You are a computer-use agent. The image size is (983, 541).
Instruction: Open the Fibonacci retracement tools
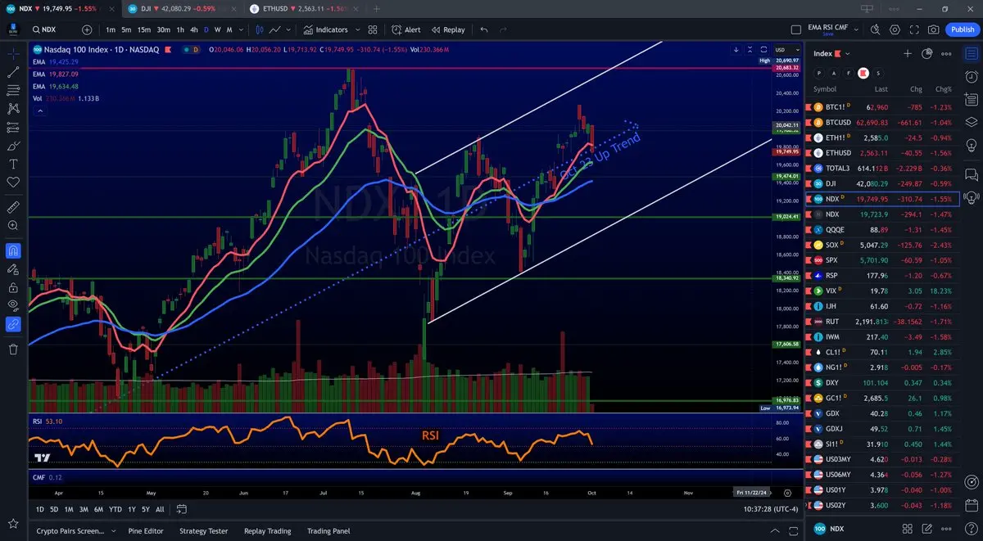point(13,90)
